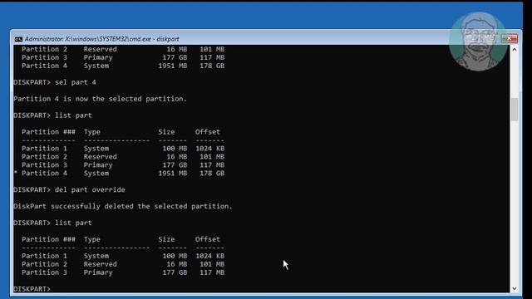Screen dimensions: 532x299
Task: Click 'Partition 3' Primary row in the listing without Partition 4
Action: pos(123,272)
